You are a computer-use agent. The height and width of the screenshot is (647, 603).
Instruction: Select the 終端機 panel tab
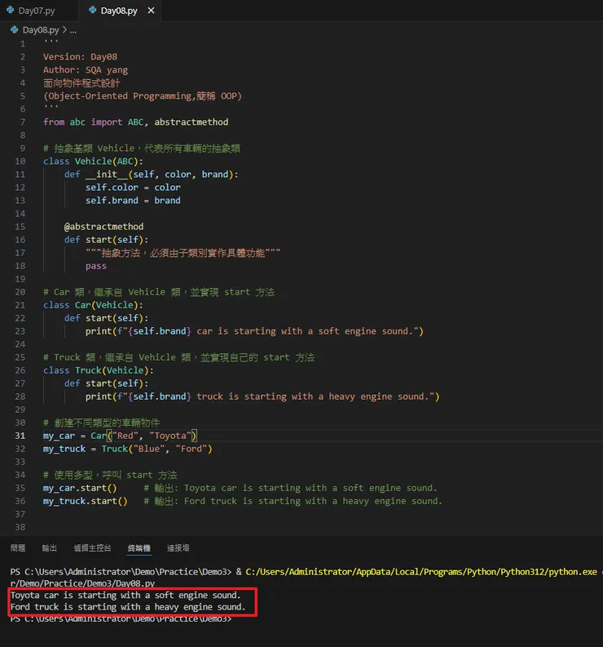click(139, 548)
